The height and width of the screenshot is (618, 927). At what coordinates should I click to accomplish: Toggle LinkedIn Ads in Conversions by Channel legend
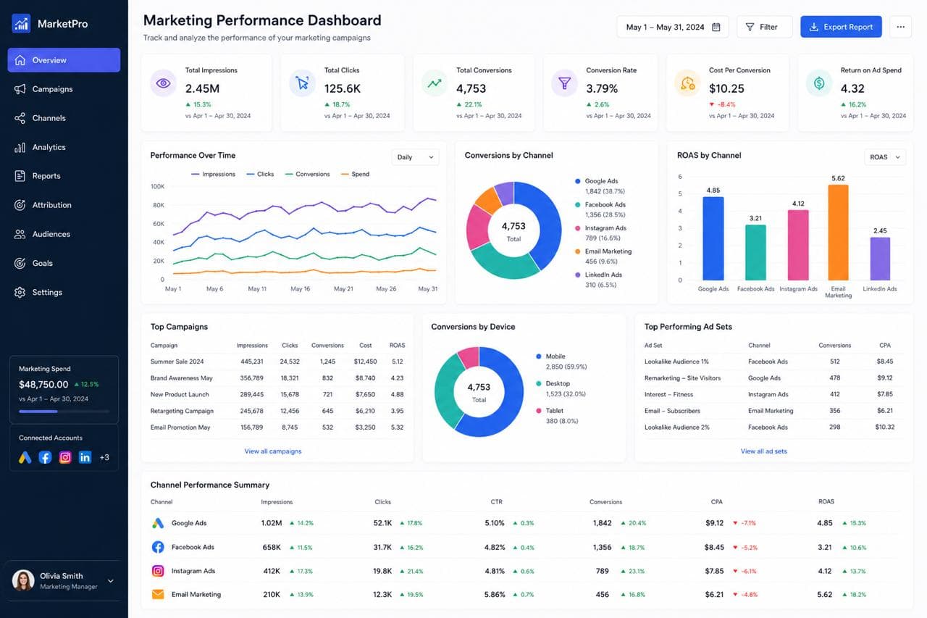(x=598, y=280)
